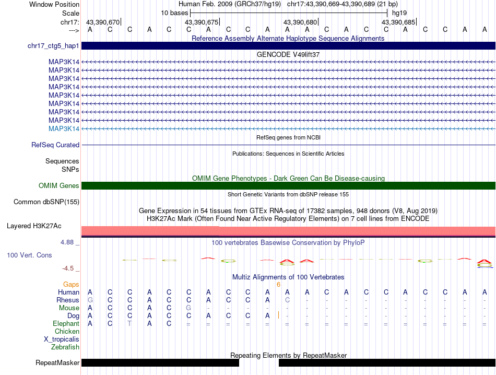The height and width of the screenshot is (375, 496).
Task: Click the RepeatMasker track label
Action: click(57, 362)
